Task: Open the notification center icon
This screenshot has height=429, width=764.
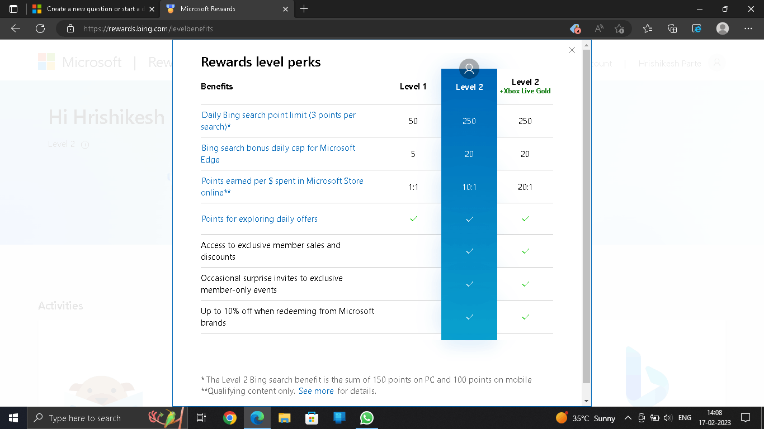Action: pyautogui.click(x=745, y=418)
